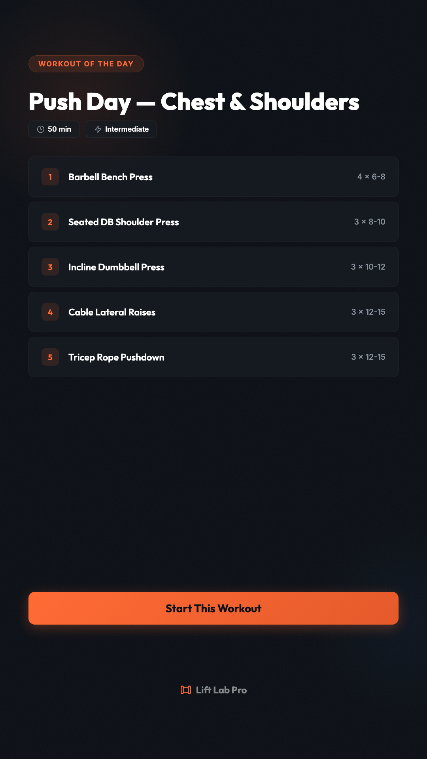427x759 pixels.
Task: Click the lightning bolt difficulty icon
Action: coord(98,129)
